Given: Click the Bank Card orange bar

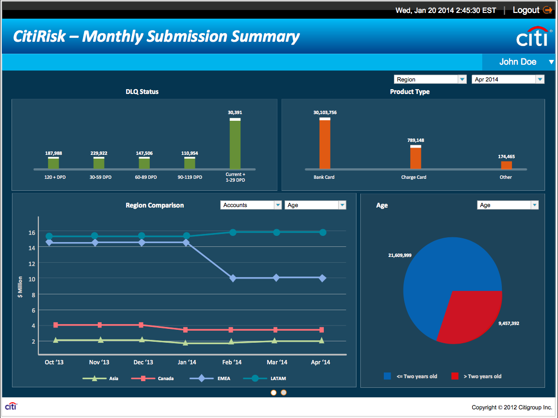Looking at the screenshot, I should pyautogui.click(x=325, y=143).
